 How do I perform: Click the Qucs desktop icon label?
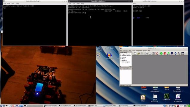167,89
